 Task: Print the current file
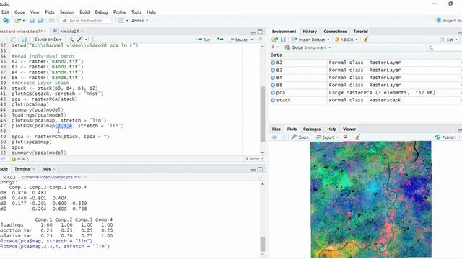coord(52,21)
